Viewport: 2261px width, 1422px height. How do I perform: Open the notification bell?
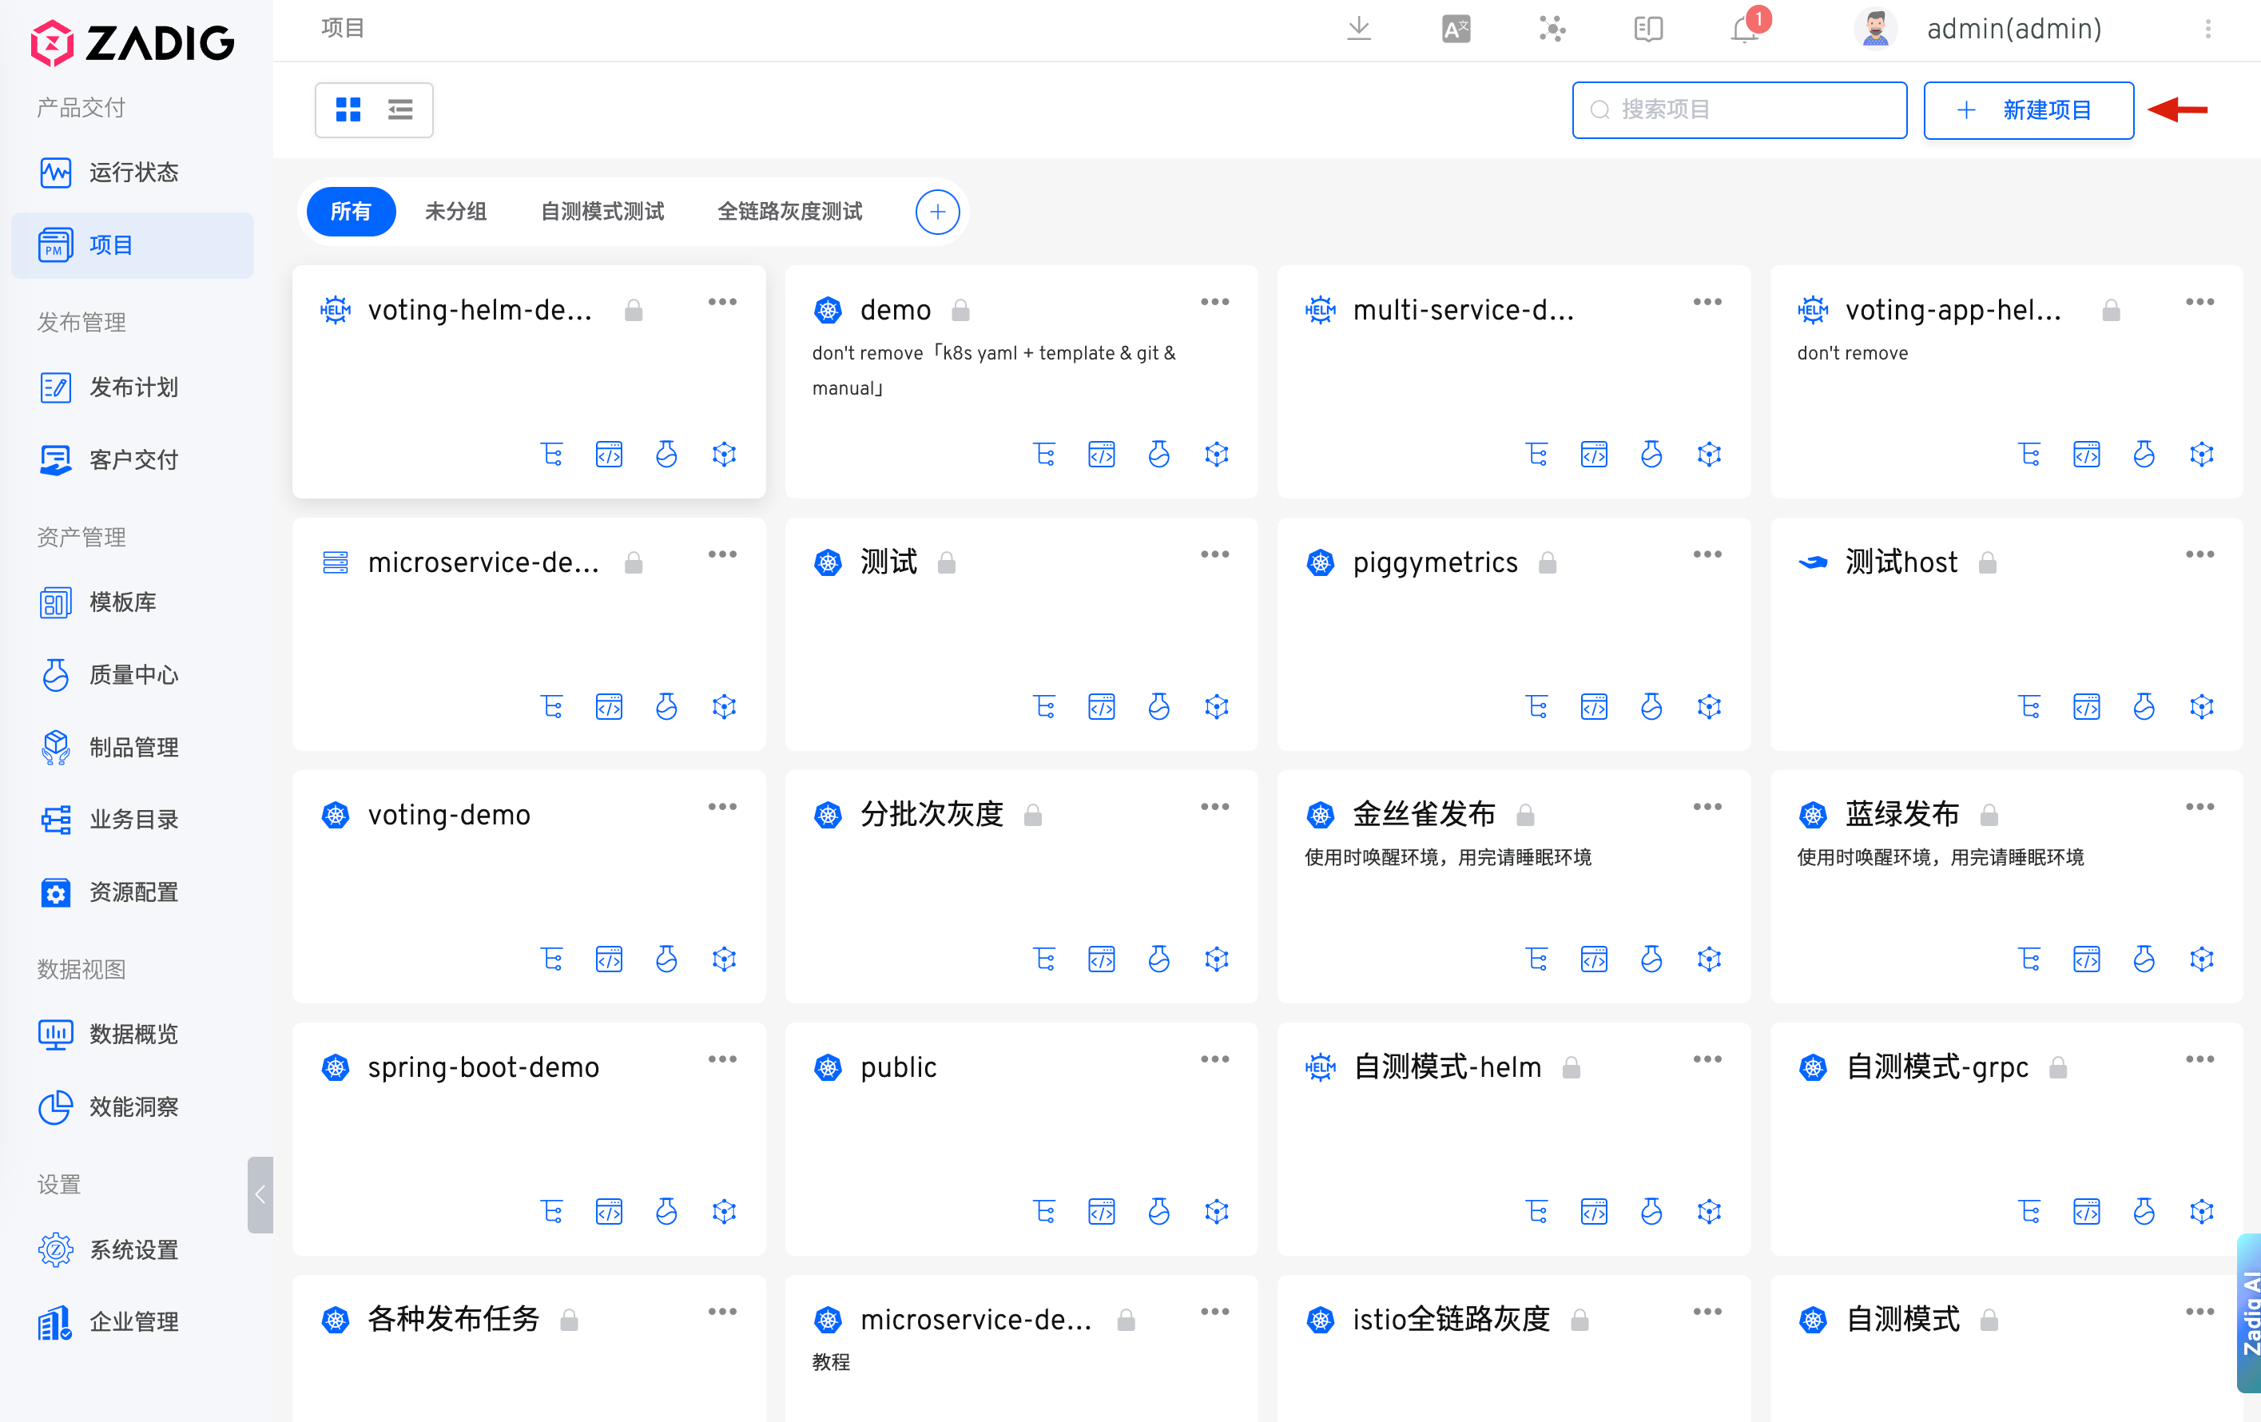[1743, 29]
